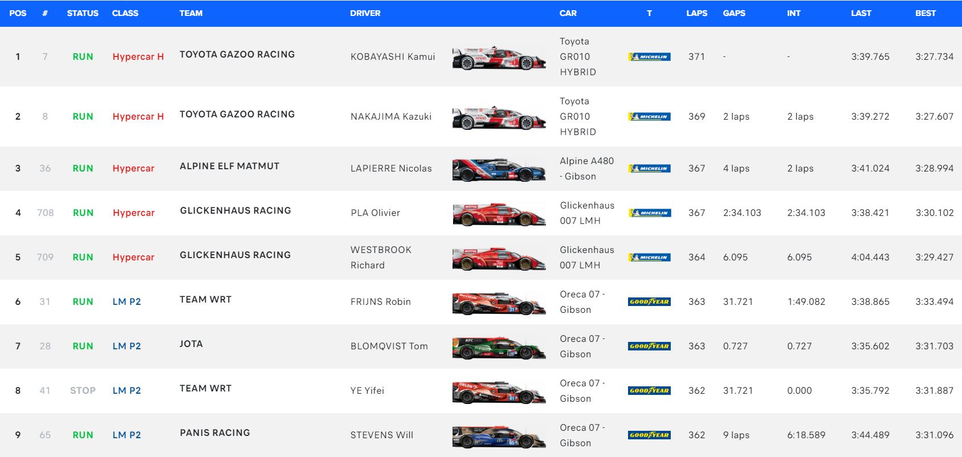962x457 pixels.
Task: Open the Toyota #8 car image
Action: [x=499, y=118]
